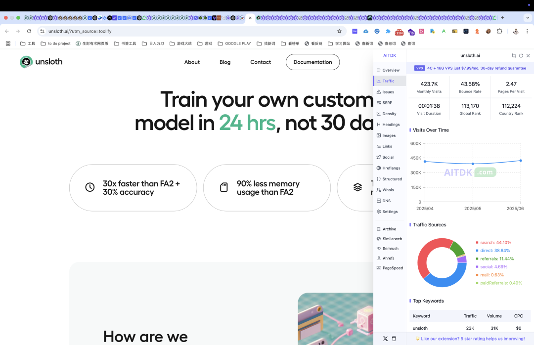This screenshot has height=345, width=534.
Task: Open the Chrome extensions puzzle icon
Action: (x=499, y=31)
